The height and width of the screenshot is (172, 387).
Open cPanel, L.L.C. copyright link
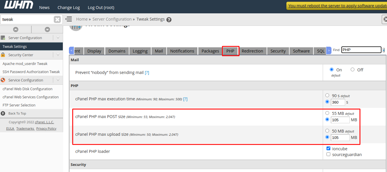pyautogui.click(x=44, y=122)
